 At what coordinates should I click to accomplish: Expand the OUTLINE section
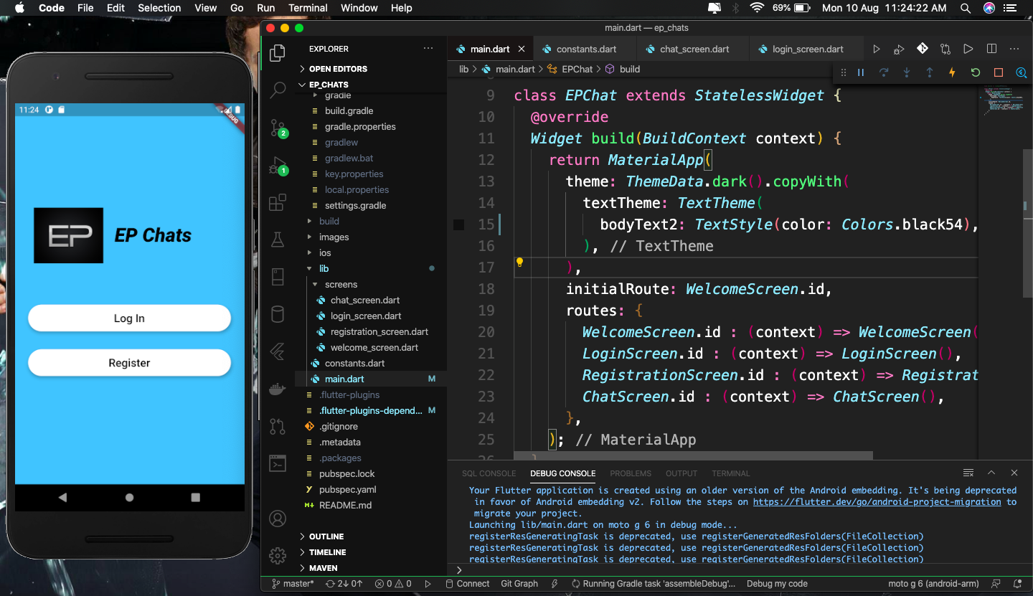point(326,536)
